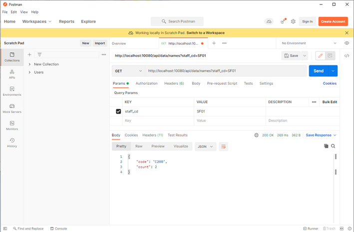
Task: Switch to the Authorization tab
Action: pyautogui.click(x=146, y=84)
